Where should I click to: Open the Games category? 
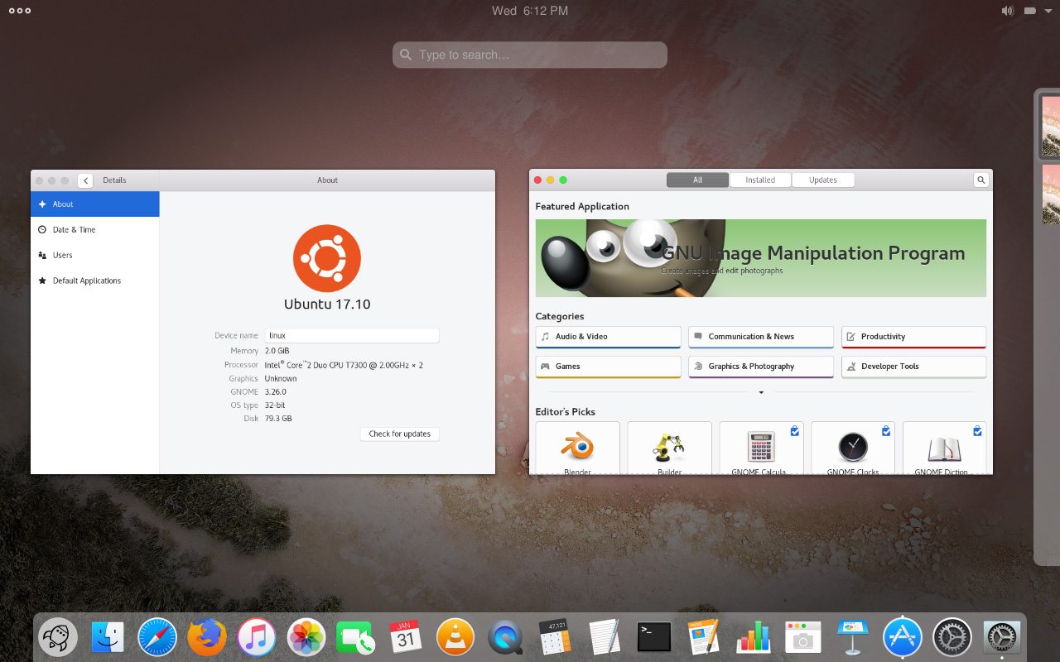click(609, 367)
